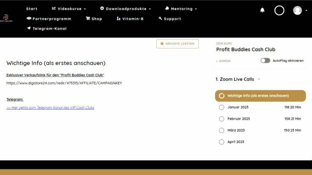
Task: Click the '1. Zoom Live Calls' section title
Action: (x=235, y=79)
